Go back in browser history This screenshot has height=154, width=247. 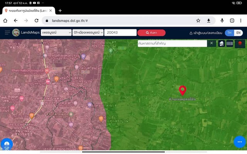point(15,20)
